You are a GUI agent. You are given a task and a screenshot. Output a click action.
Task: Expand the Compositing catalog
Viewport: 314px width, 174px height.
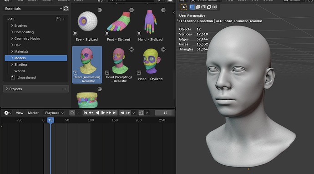[x=12, y=32]
